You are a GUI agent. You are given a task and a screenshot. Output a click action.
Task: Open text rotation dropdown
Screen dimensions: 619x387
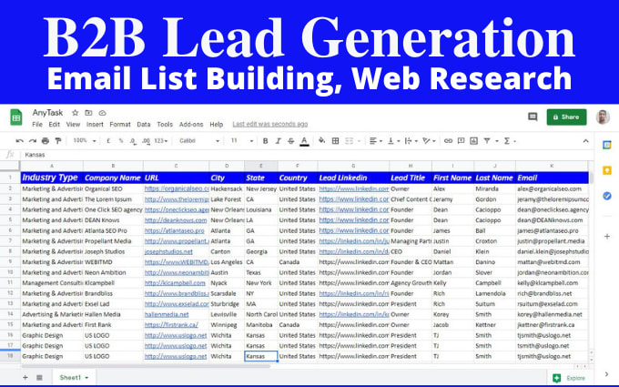(429, 141)
